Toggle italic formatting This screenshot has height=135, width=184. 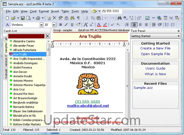click(66, 25)
